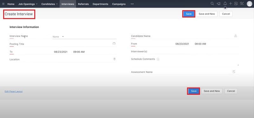
Task: Click the top Save and New button
Action: pos(207,14)
